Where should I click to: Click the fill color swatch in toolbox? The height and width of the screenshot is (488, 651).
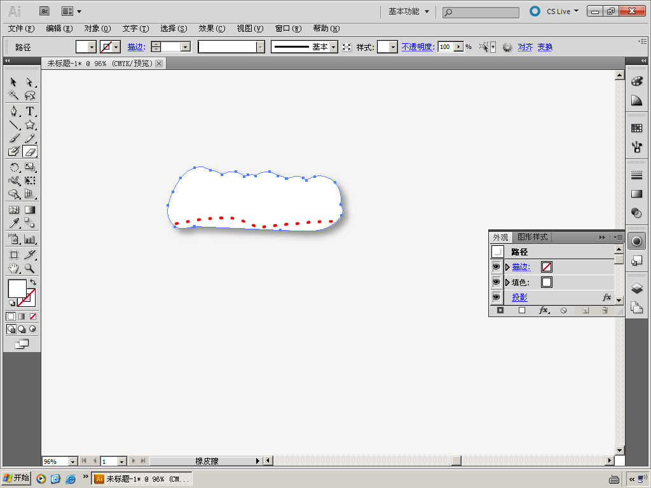[x=17, y=288]
